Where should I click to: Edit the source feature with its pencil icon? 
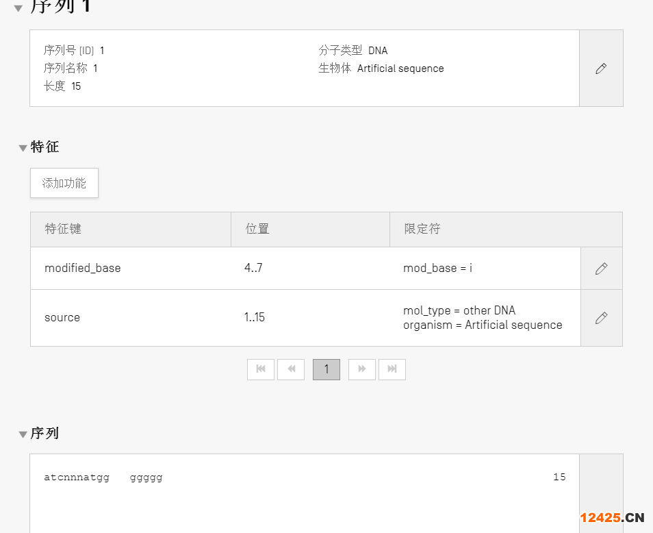(601, 318)
